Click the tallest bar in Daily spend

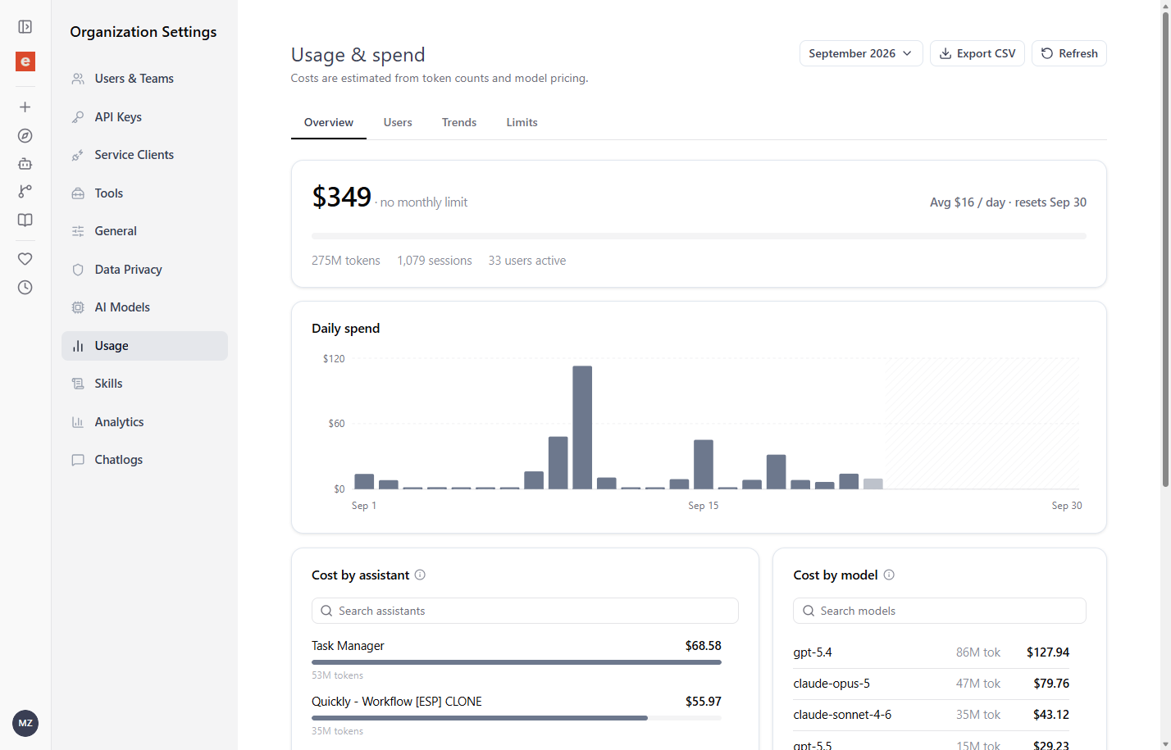coord(582,427)
